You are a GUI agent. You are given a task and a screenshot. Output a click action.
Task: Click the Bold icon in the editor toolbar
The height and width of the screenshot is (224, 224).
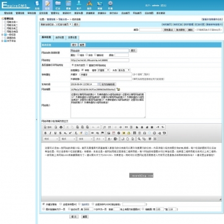[x=45, y=133]
